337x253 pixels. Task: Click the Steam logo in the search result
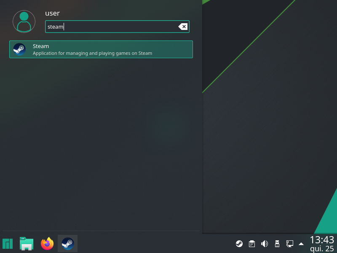pyautogui.click(x=19, y=49)
